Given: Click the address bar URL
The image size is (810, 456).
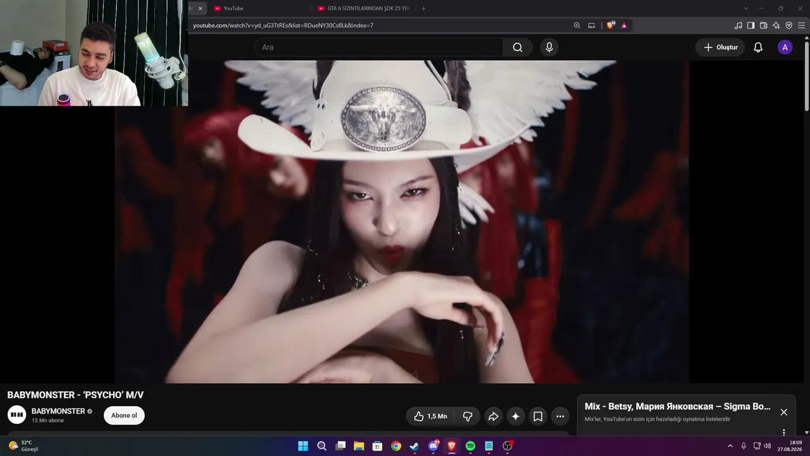Looking at the screenshot, I should [283, 25].
